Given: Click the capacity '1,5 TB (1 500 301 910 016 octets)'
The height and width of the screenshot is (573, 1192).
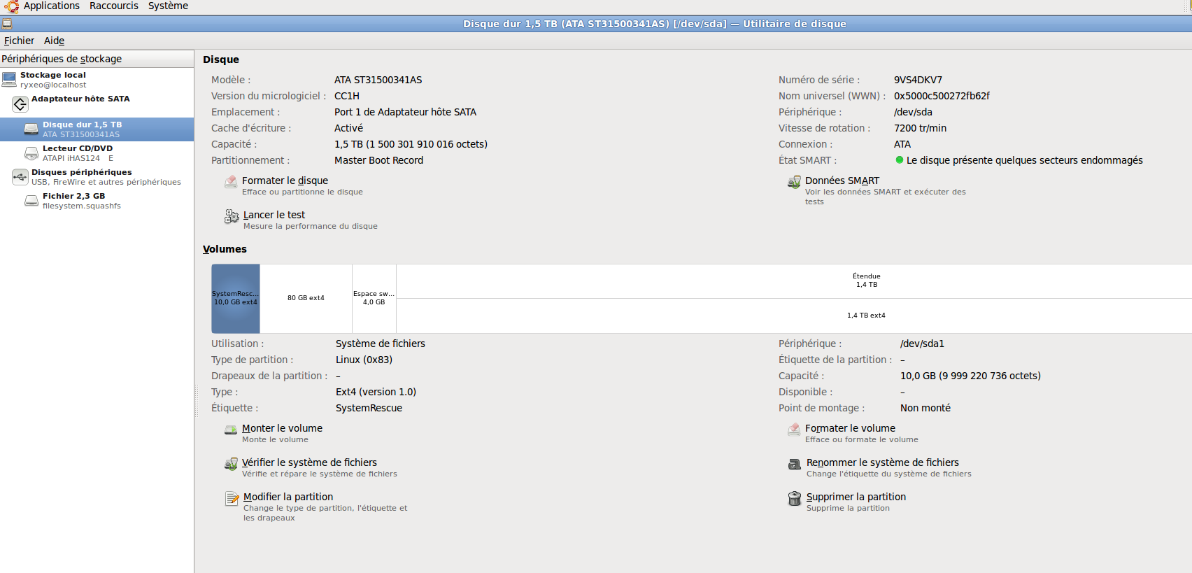Looking at the screenshot, I should (411, 144).
